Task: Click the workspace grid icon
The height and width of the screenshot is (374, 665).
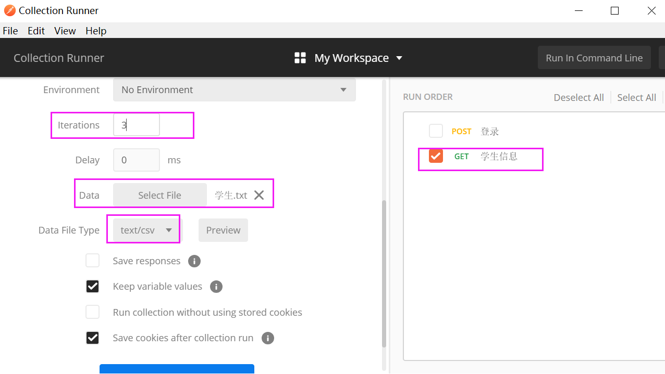Action: click(x=300, y=58)
